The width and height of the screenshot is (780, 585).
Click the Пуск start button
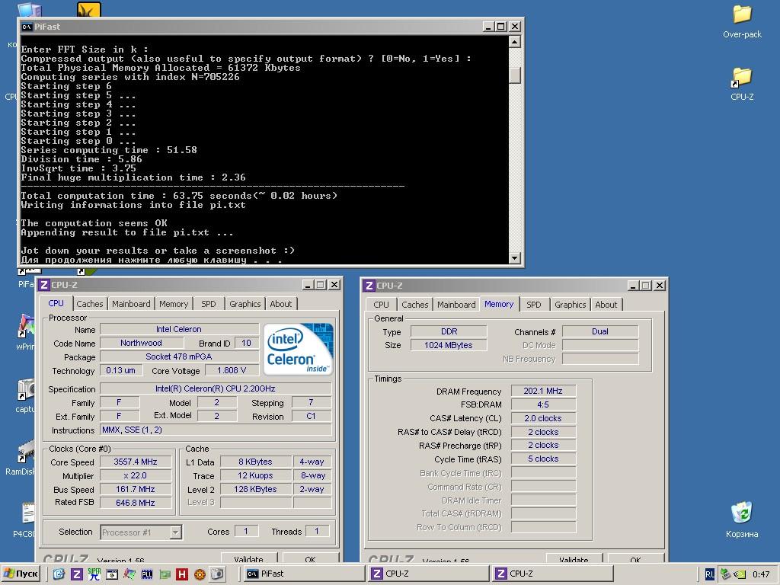(x=21, y=574)
